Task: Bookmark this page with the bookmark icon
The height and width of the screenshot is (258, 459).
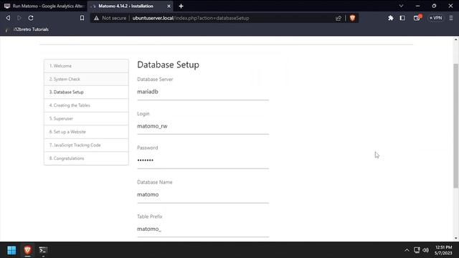Action: pyautogui.click(x=82, y=18)
